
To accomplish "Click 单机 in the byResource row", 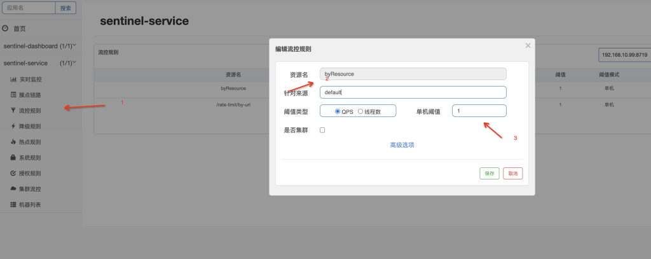I will point(609,88).
